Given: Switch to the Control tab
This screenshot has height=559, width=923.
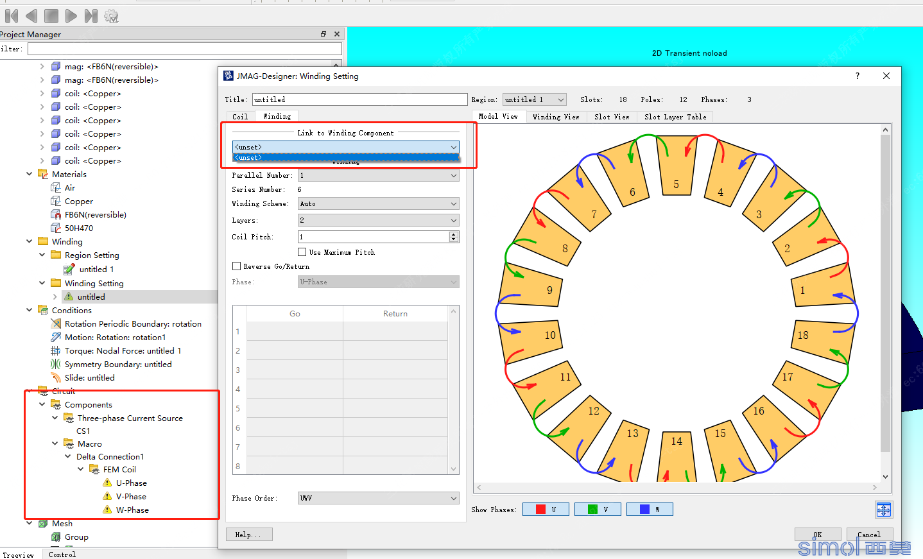Looking at the screenshot, I should [x=62, y=555].
